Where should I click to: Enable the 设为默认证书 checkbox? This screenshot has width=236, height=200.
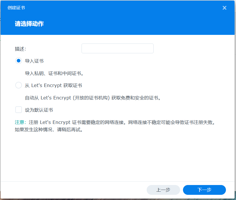pyautogui.click(x=18, y=110)
